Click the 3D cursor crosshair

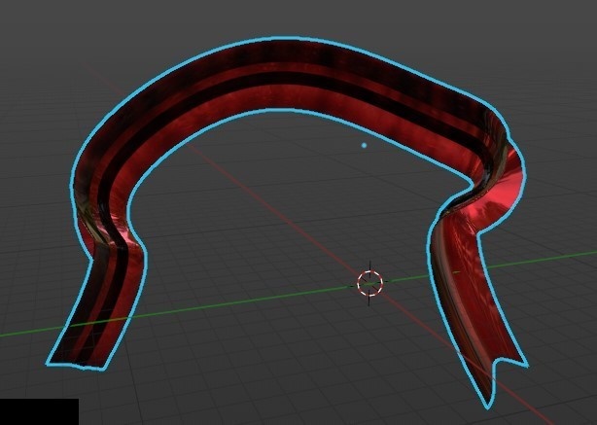pos(369,283)
